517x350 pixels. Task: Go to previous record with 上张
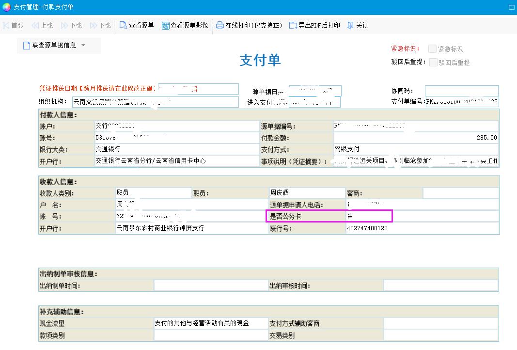click(35, 25)
